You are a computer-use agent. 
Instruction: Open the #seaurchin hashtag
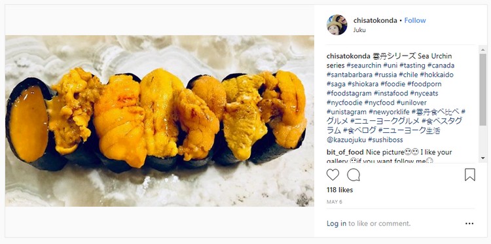[364, 65]
